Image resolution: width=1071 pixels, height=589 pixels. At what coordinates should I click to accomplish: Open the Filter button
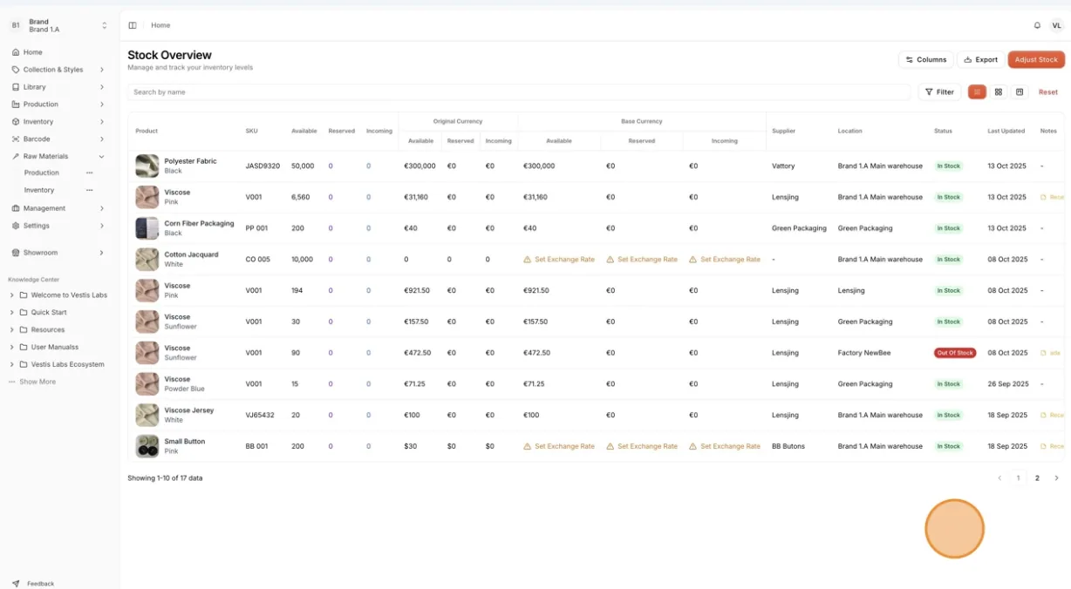coord(939,91)
